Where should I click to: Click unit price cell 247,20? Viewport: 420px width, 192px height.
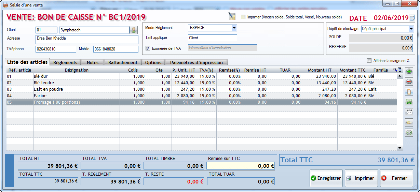184,89
